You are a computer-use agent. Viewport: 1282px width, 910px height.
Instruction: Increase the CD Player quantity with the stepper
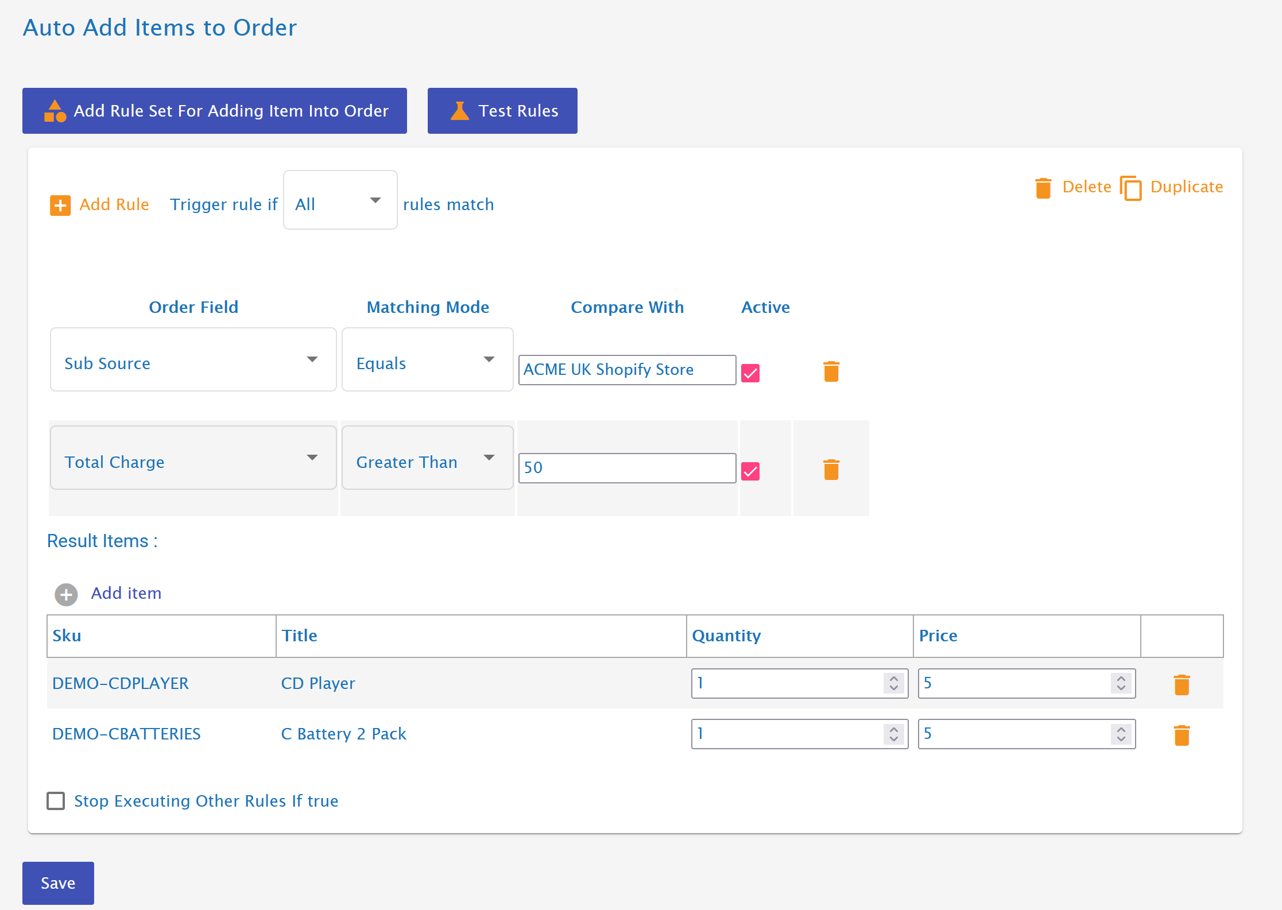(x=893, y=679)
